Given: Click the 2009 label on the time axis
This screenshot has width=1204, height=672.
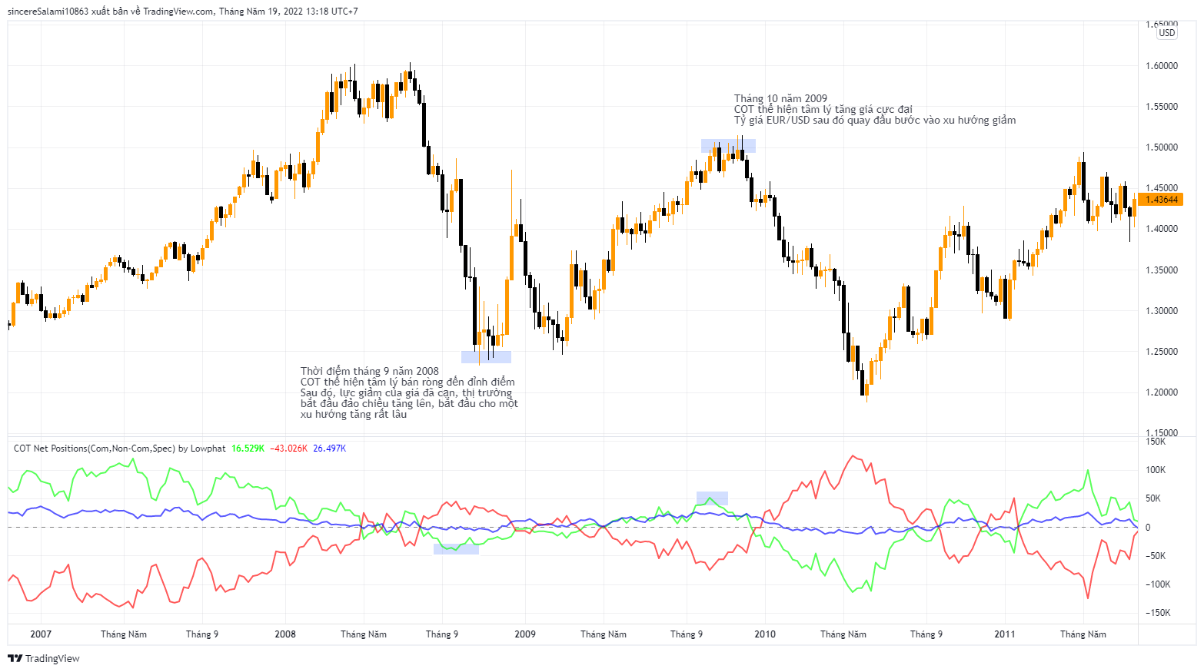Looking at the screenshot, I should coord(525,634).
